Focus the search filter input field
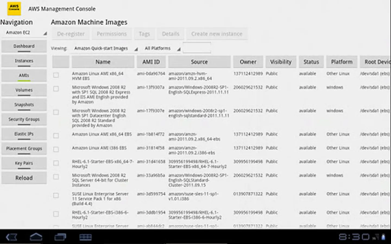The height and width of the screenshot is (244, 391). [x=197, y=48]
